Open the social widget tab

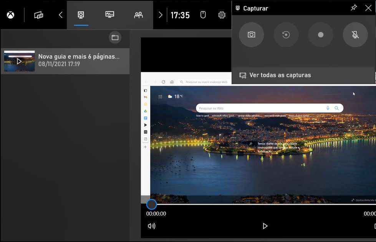point(138,15)
